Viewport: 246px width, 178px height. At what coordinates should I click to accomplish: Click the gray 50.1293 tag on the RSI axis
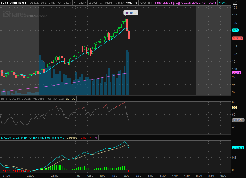(x=238, y=120)
